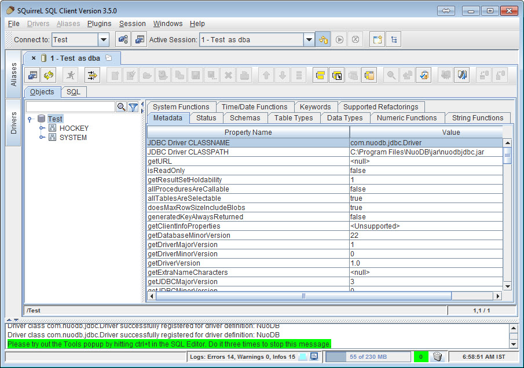
Task: Open the Keywords tab
Action: (x=315, y=107)
